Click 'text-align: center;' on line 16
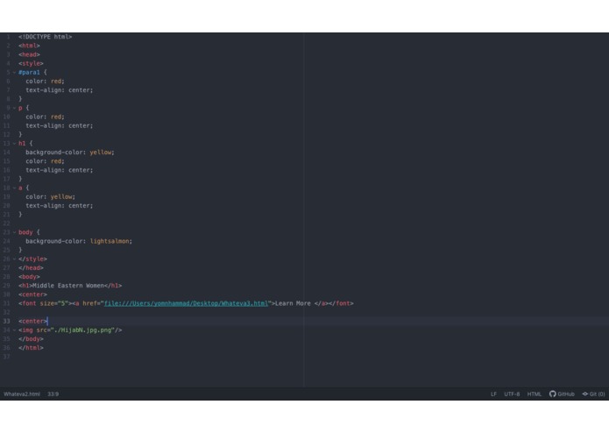609x433 pixels. tap(60, 170)
